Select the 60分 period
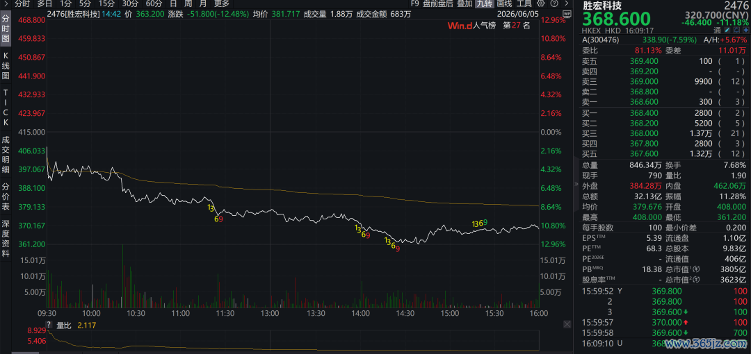 (x=154, y=3)
